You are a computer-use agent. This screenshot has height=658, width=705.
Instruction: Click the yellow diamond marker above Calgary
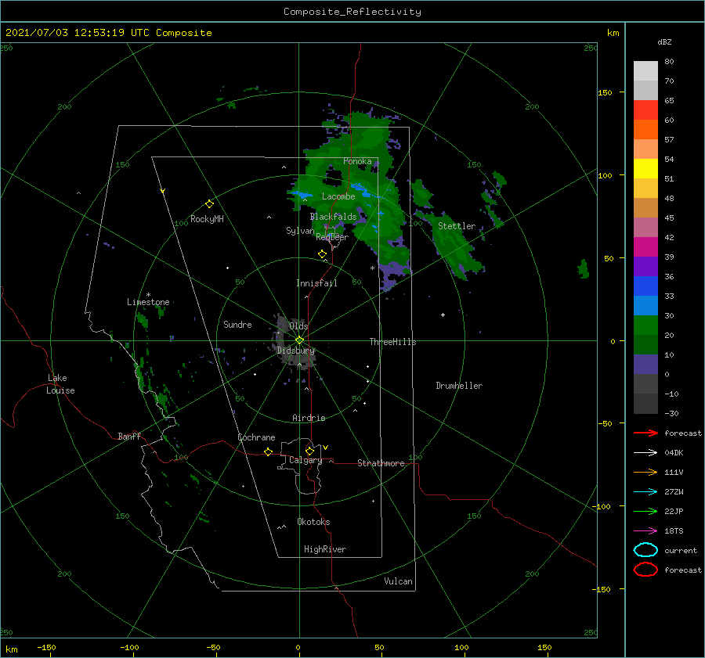pyautogui.click(x=309, y=451)
